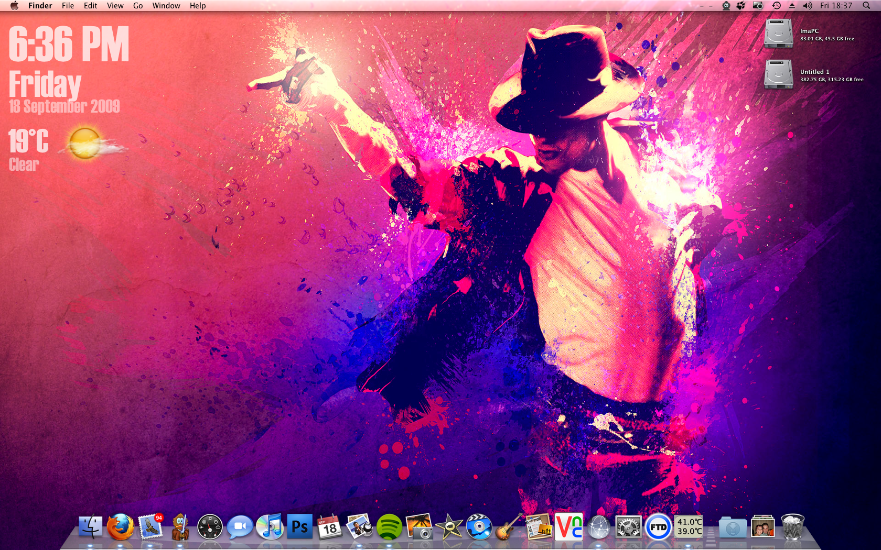Launch iChat from the Dock

[x=240, y=527]
